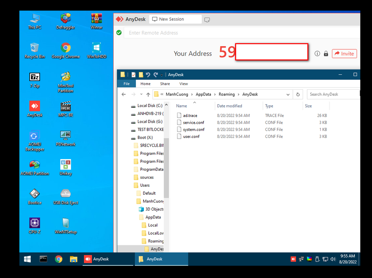372x278 pixels.
Task: Launch AOMEI Backupper
Action: [34, 140]
